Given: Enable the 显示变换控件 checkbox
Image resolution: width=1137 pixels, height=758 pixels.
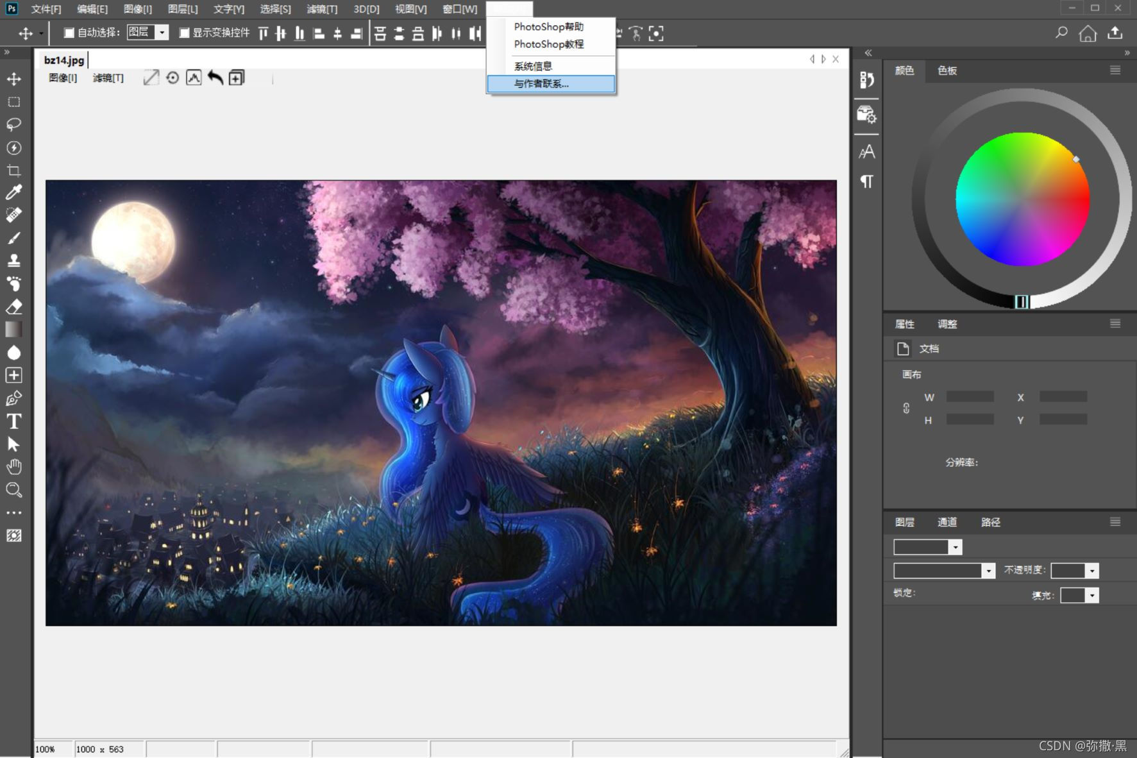Looking at the screenshot, I should tap(184, 33).
